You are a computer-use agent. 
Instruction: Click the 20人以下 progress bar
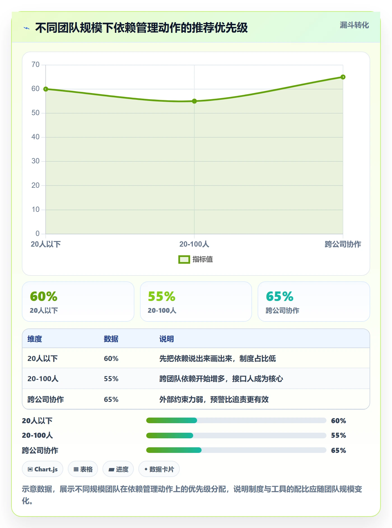pyautogui.click(x=236, y=420)
